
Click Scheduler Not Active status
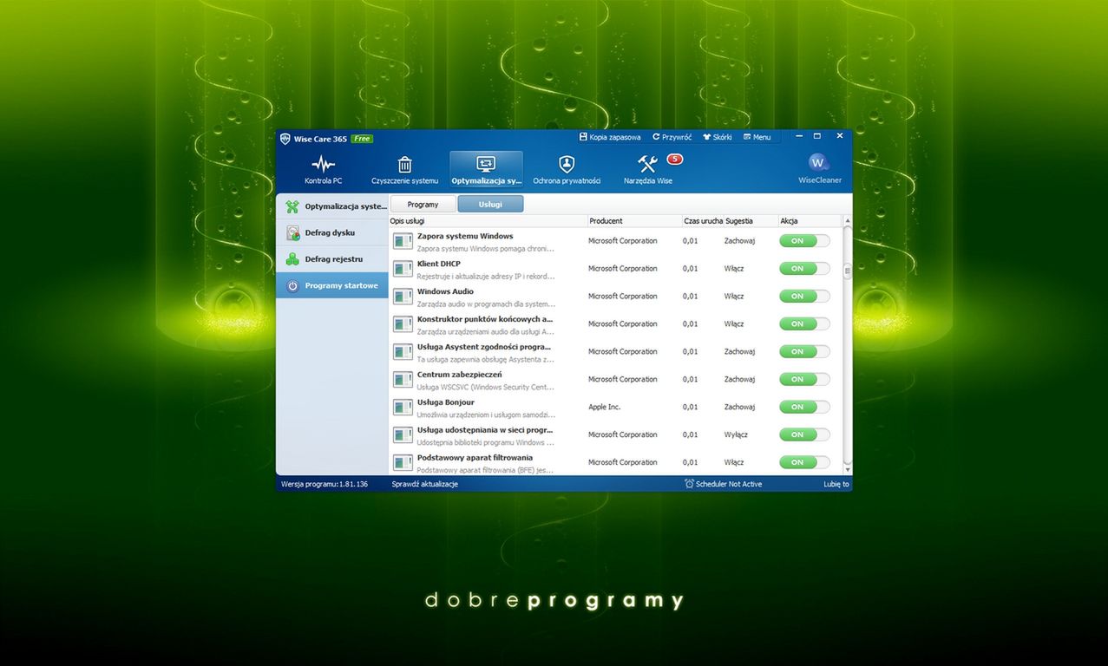723,484
